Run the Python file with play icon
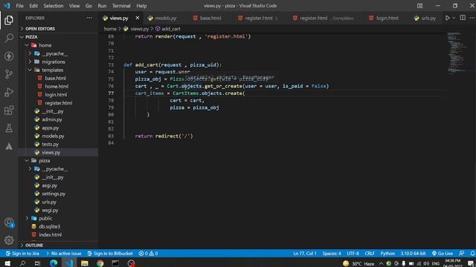 pyautogui.click(x=448, y=18)
